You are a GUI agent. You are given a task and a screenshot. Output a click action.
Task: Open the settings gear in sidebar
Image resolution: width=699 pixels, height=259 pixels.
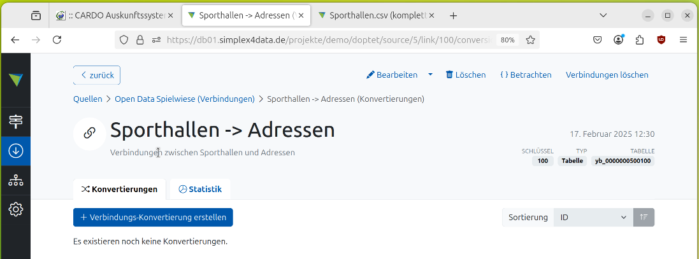coord(15,209)
